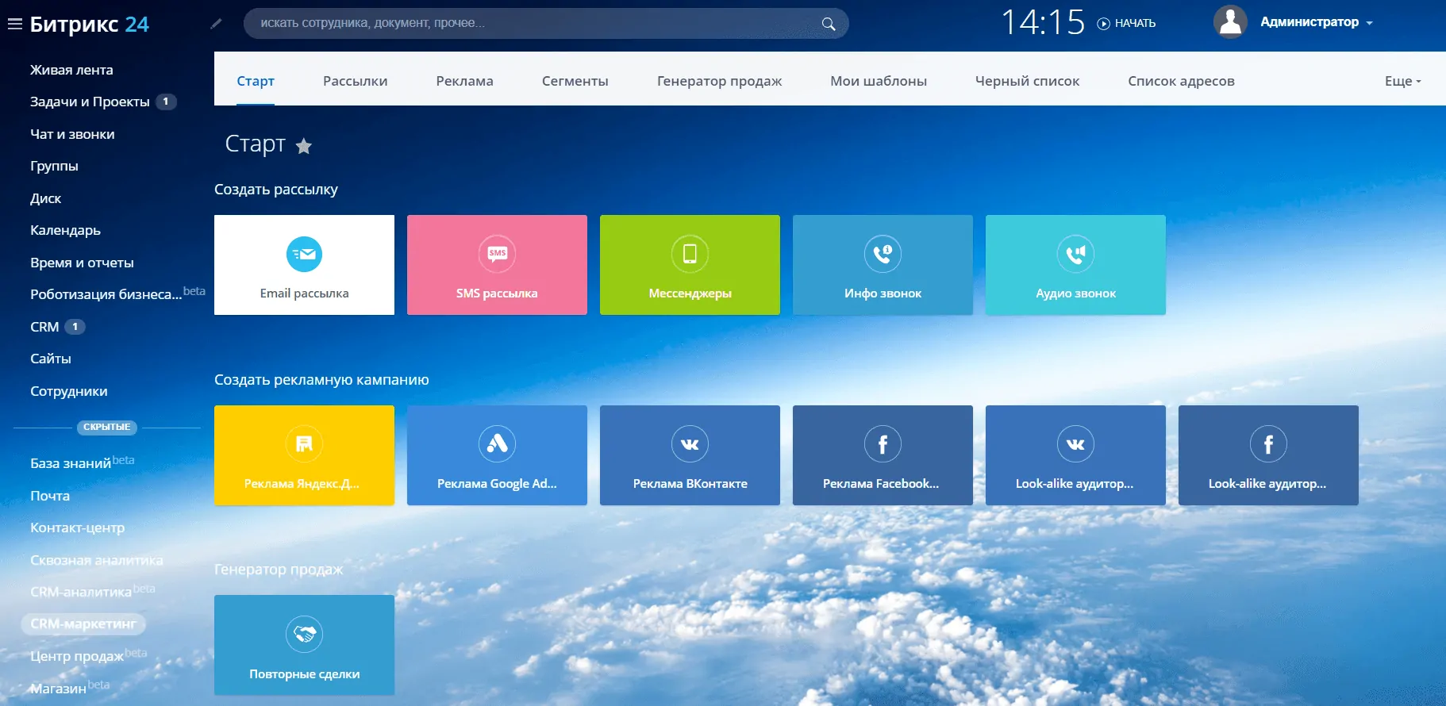Open the SMS рассылка tile icon
This screenshot has height=706, width=1446.
coord(497,255)
